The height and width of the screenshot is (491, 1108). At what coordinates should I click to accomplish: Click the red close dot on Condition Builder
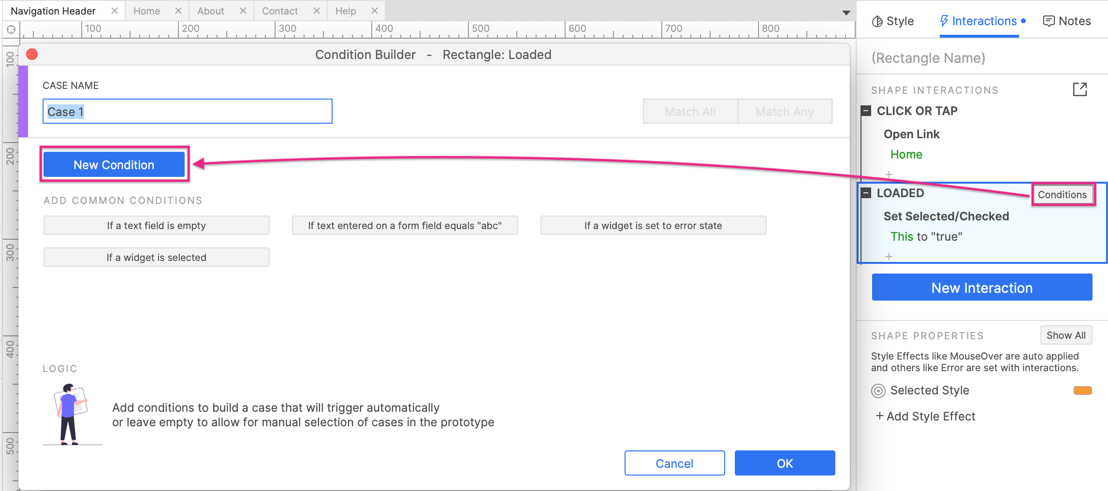point(32,54)
